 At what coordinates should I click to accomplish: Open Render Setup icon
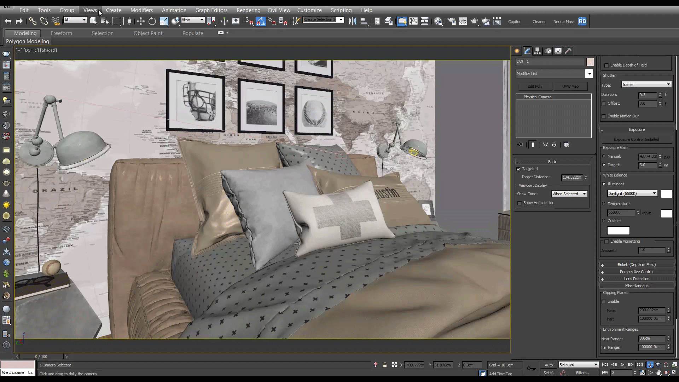coord(452,21)
